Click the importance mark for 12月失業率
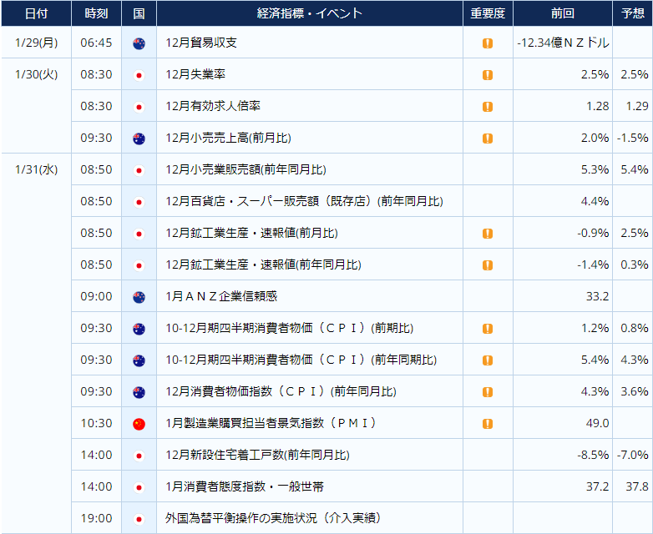 (x=488, y=75)
